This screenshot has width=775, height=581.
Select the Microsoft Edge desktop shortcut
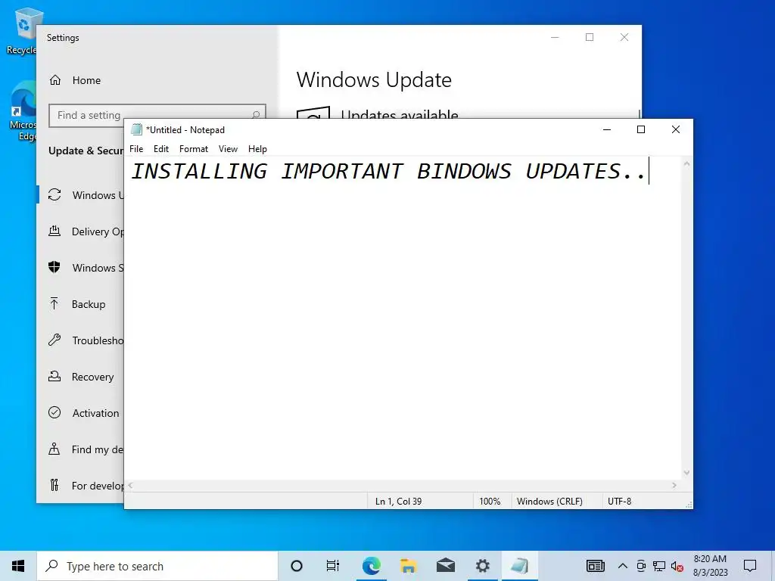[x=23, y=111]
